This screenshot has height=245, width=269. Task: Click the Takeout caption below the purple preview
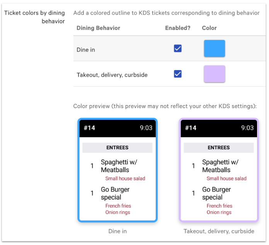(219, 231)
